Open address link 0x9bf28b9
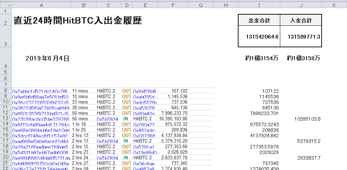Image resolution: width=347 pixels, height=170 pixels. pyautogui.click(x=145, y=91)
